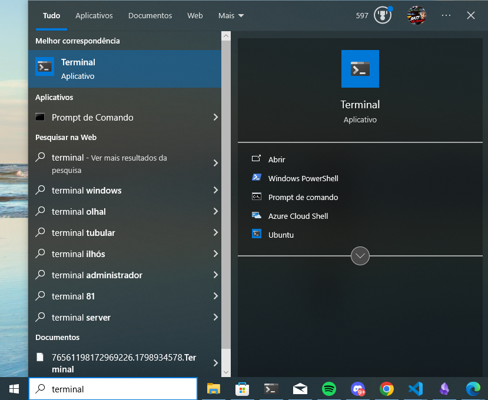Switch to the Documentos tab
488x400 pixels.
coord(150,16)
